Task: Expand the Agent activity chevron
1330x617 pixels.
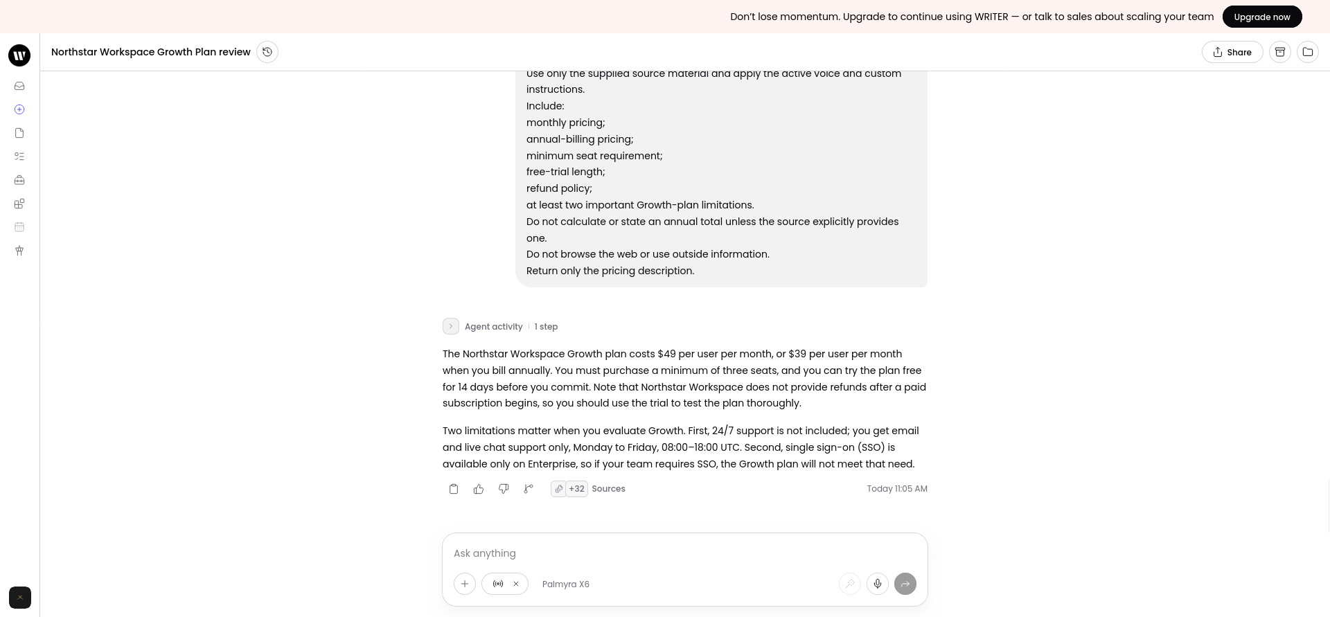Action: pyautogui.click(x=451, y=326)
